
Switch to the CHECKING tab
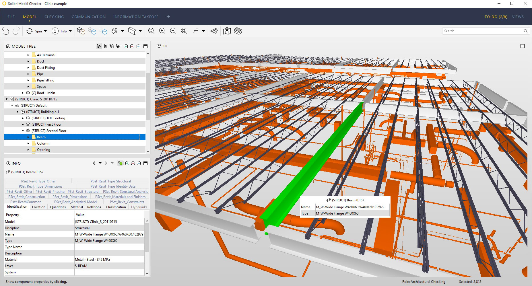pyautogui.click(x=54, y=17)
